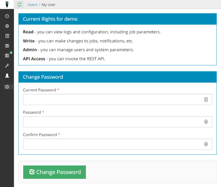The image size is (221, 187).
Task: Click the Admin rights description
Action: coord(78,50)
